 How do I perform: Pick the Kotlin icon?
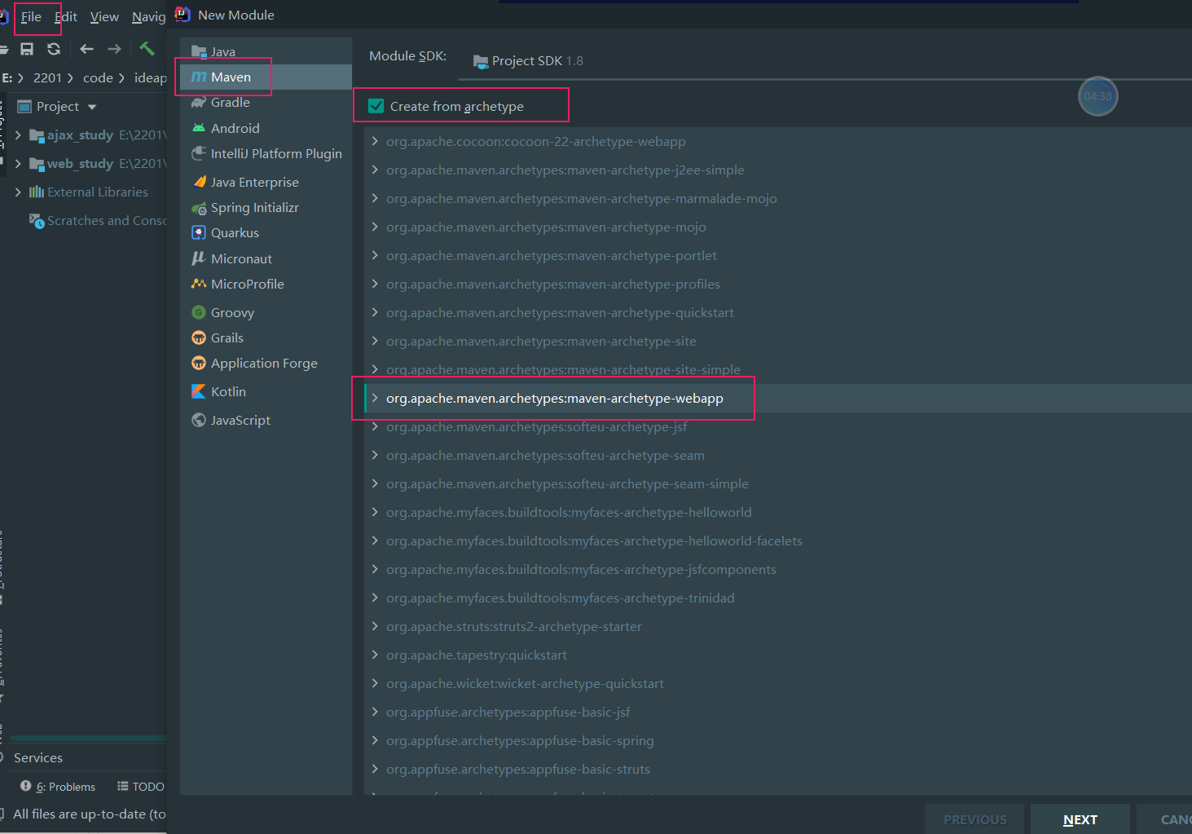(199, 391)
